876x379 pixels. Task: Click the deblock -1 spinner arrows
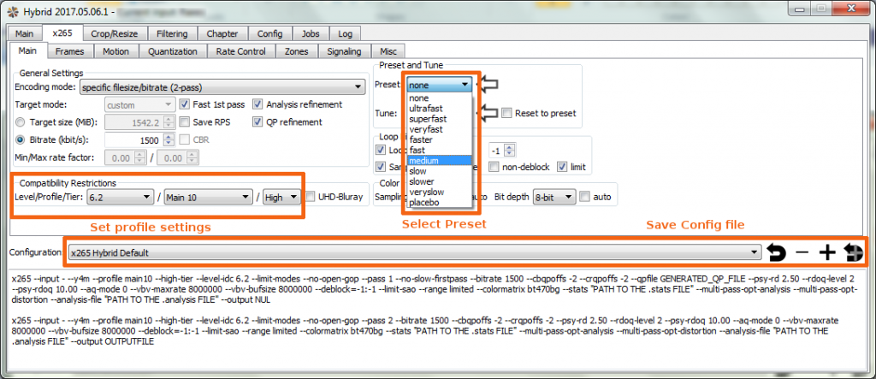coord(510,151)
